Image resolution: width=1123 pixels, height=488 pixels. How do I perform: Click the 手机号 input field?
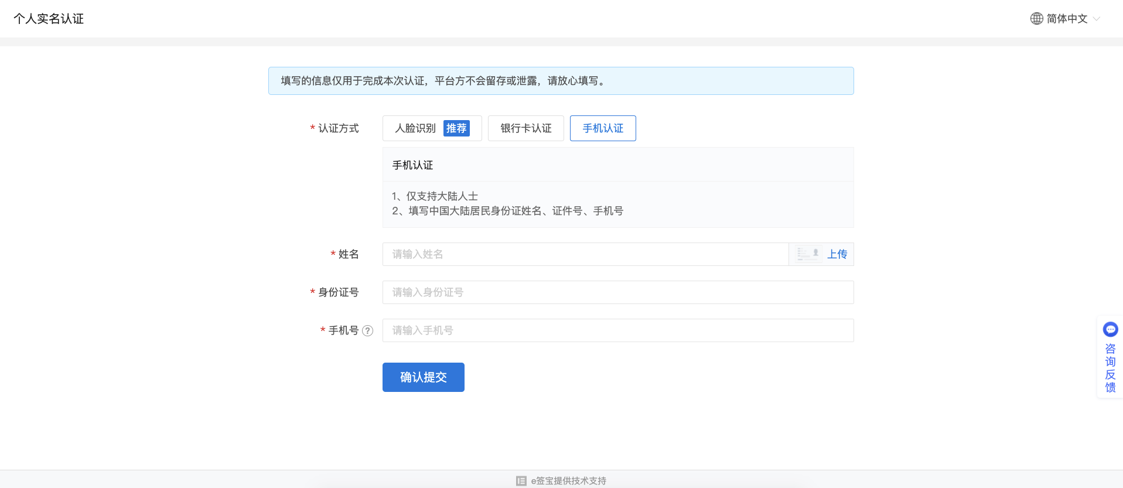point(618,330)
